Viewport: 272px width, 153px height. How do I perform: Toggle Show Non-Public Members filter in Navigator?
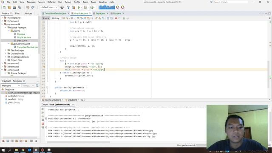(17, 141)
